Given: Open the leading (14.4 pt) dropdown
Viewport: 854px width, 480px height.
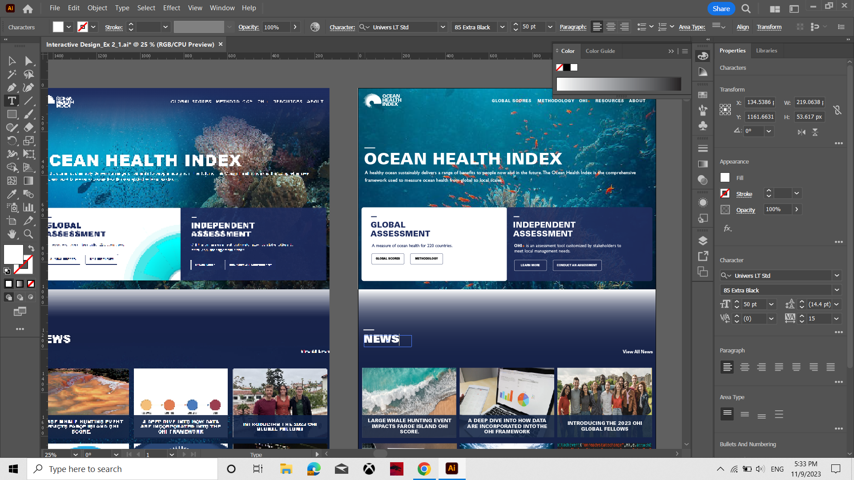Looking at the screenshot, I should [836, 304].
